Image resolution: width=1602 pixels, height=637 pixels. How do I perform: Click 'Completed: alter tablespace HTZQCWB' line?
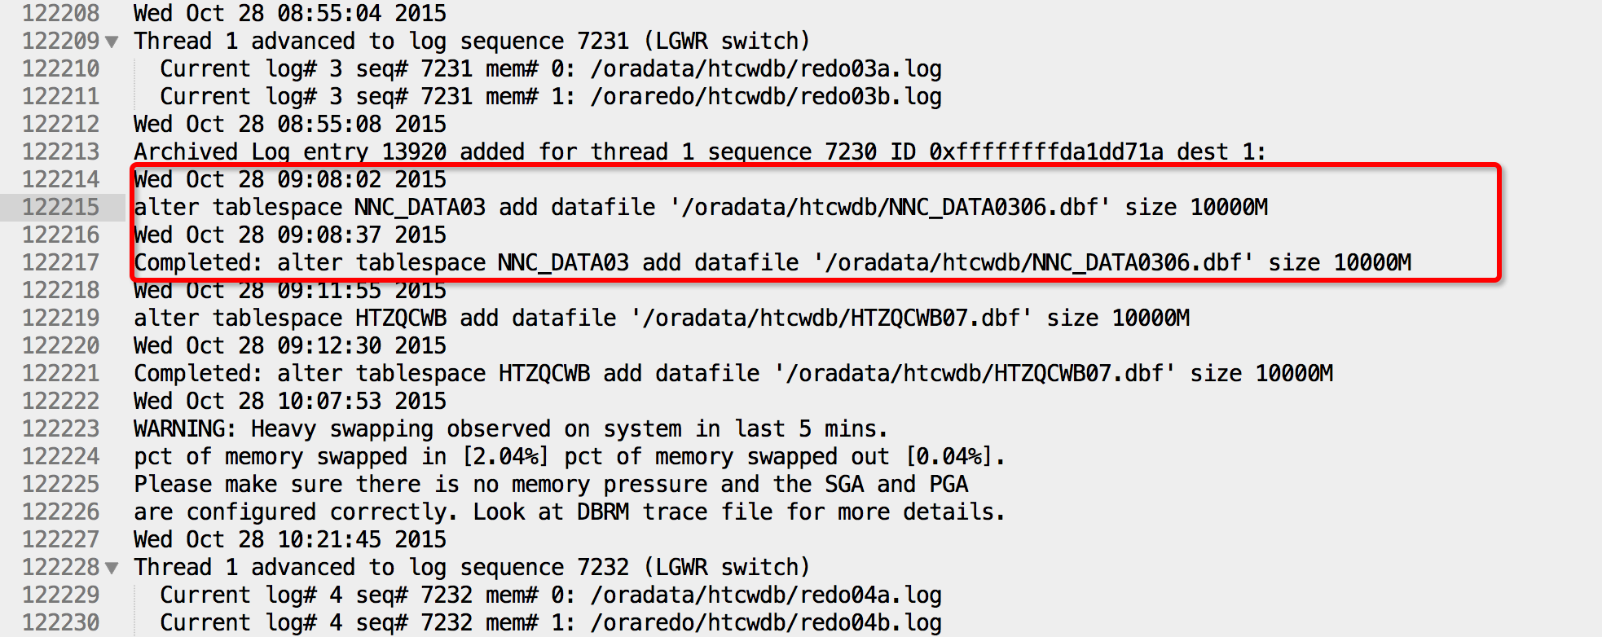[x=733, y=373]
